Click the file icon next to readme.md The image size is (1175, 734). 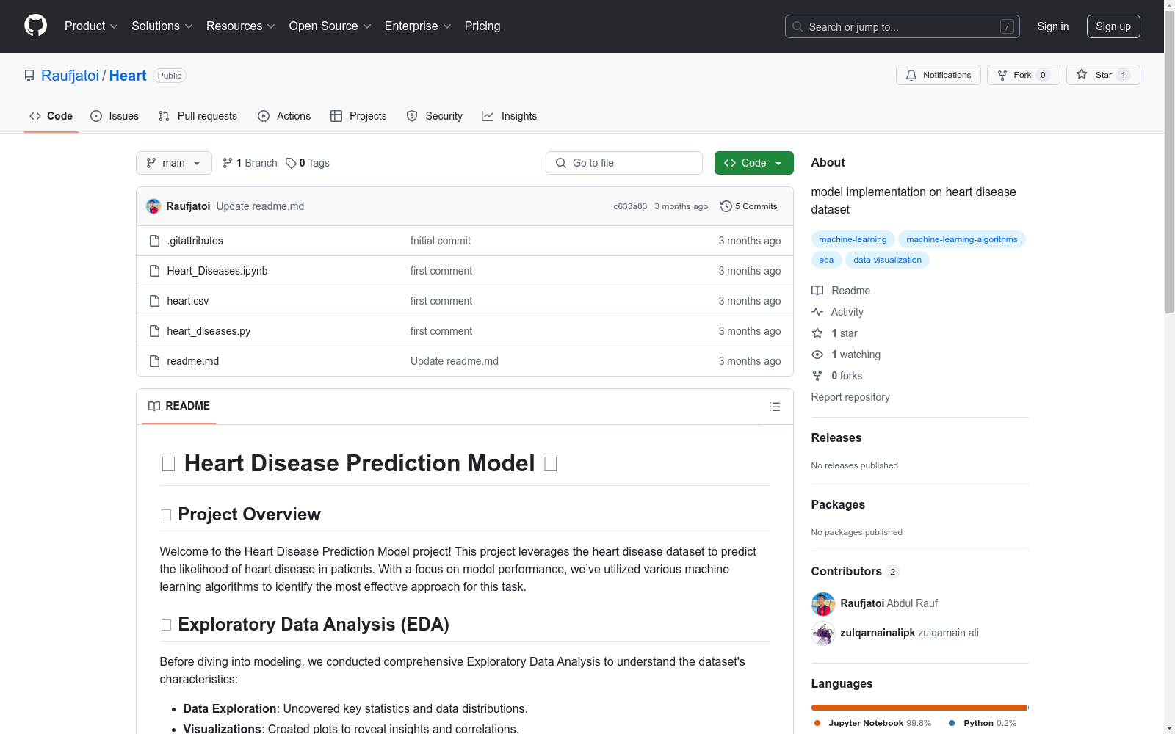coord(154,361)
